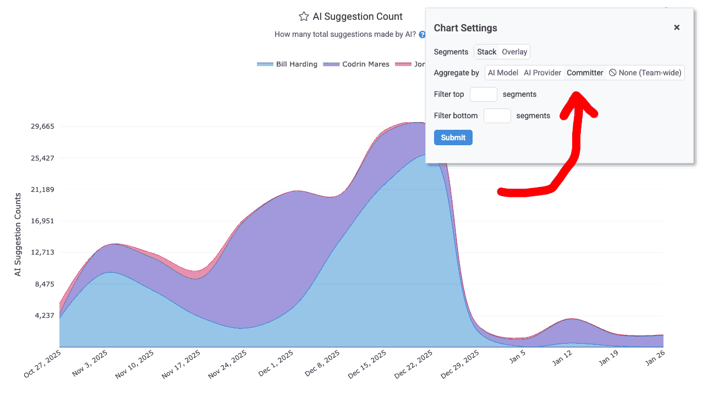Click the blue help question mark icon
This screenshot has height=396, width=702.
(422, 35)
